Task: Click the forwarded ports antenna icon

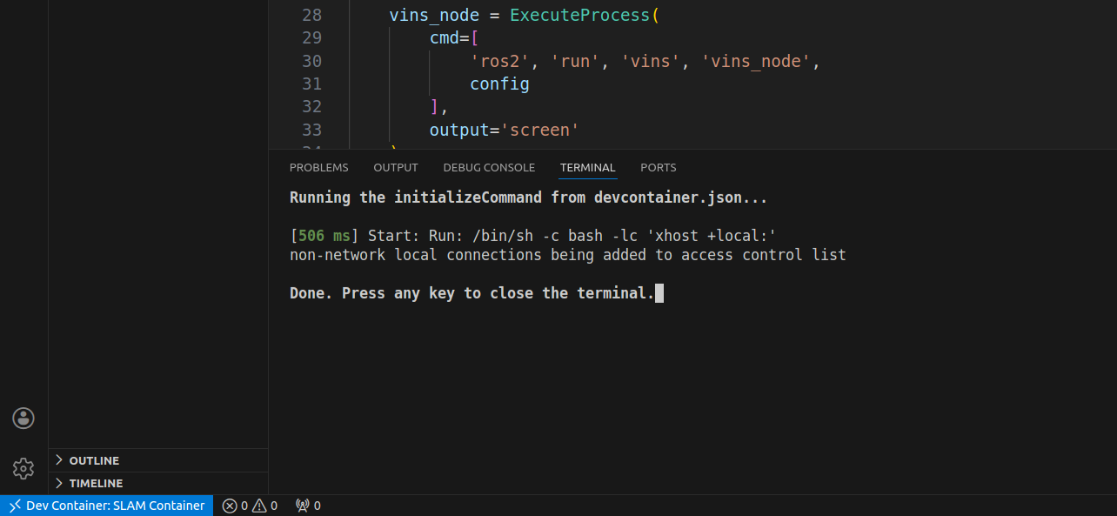Action: pyautogui.click(x=303, y=506)
